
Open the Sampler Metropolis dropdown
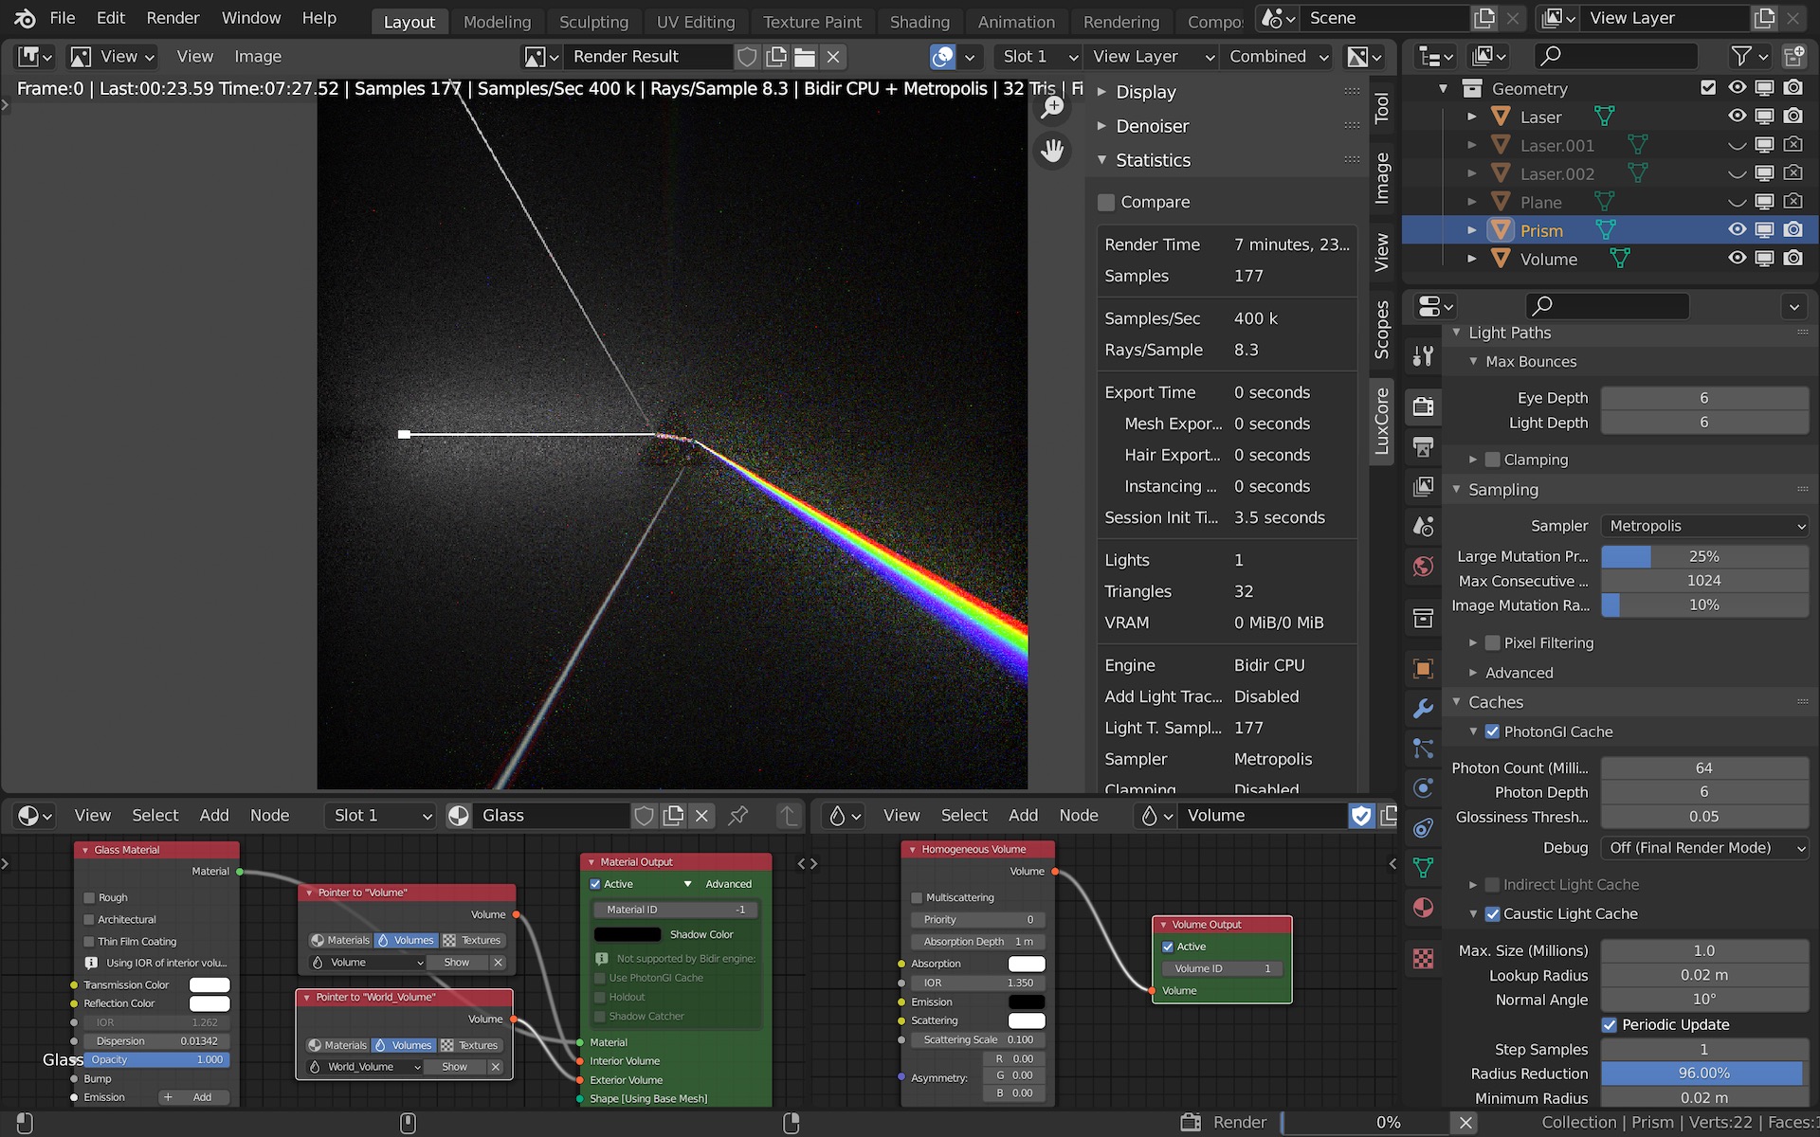click(x=1704, y=526)
